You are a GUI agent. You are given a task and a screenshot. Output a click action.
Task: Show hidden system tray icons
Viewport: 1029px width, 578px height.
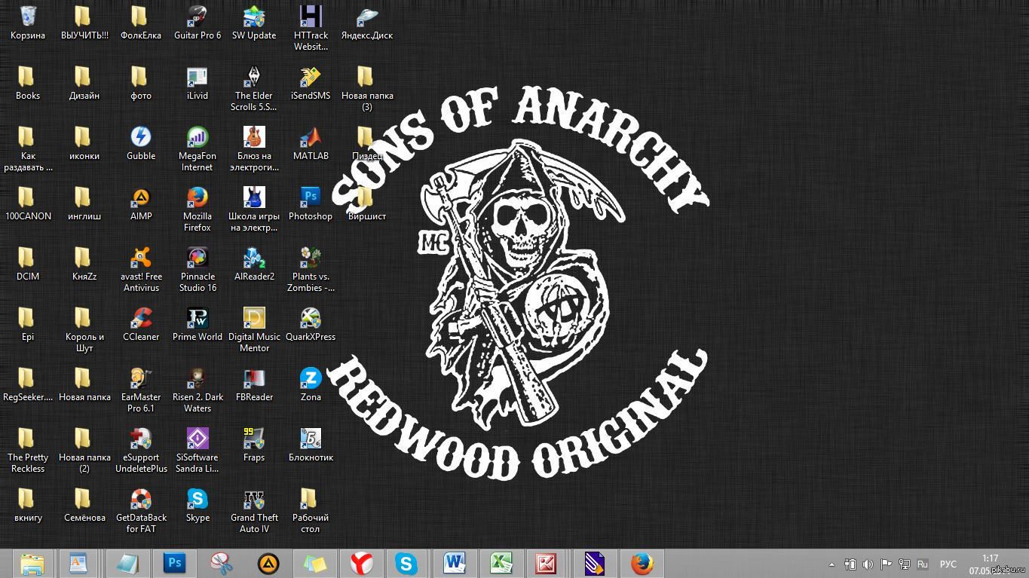(831, 564)
